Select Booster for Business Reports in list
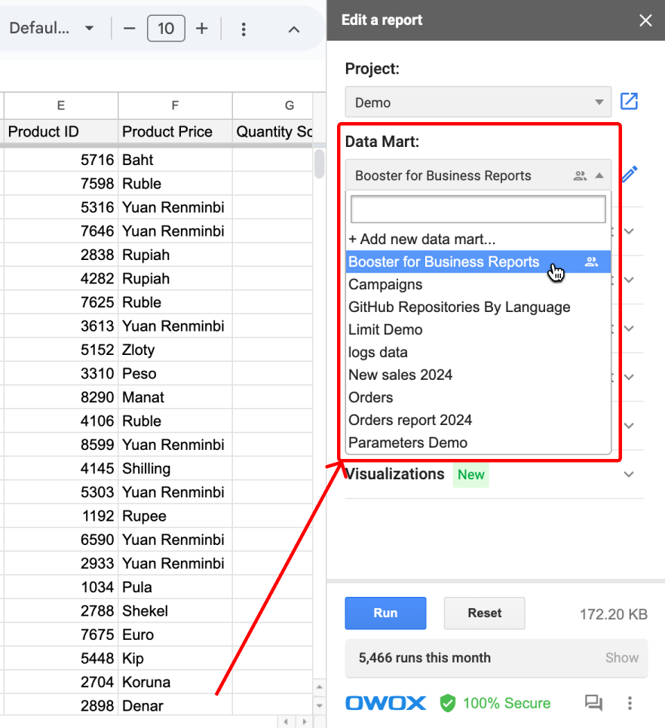The image size is (665, 728). point(478,262)
